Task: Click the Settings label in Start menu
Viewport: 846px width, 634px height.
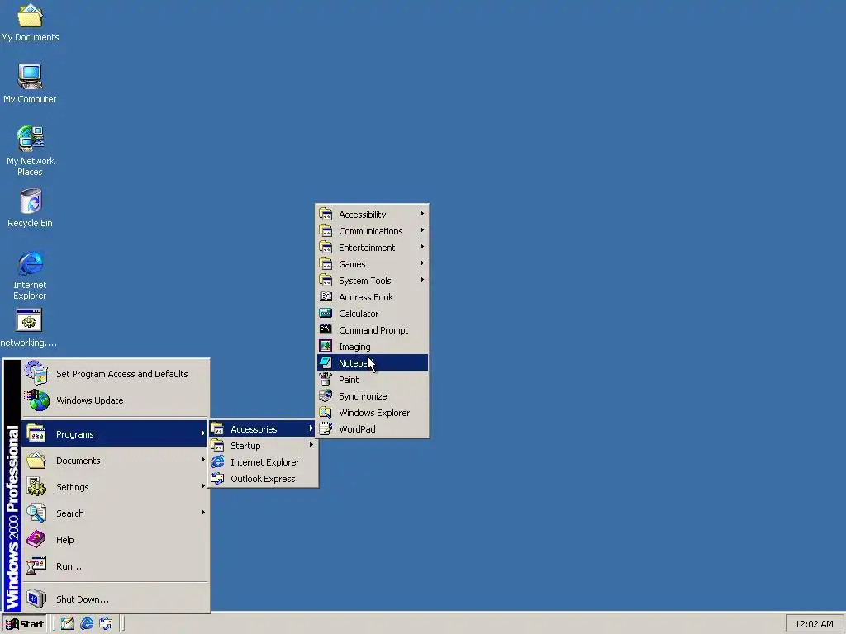Action: pos(73,487)
